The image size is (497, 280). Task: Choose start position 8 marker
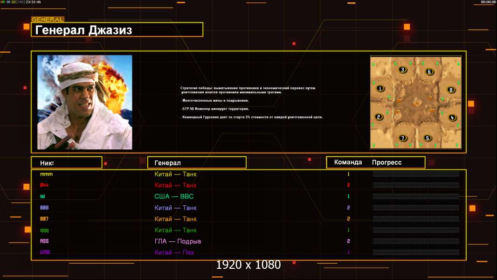[451, 90]
